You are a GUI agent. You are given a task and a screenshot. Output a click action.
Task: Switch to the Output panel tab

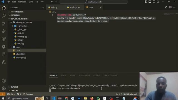click(x=97, y=75)
